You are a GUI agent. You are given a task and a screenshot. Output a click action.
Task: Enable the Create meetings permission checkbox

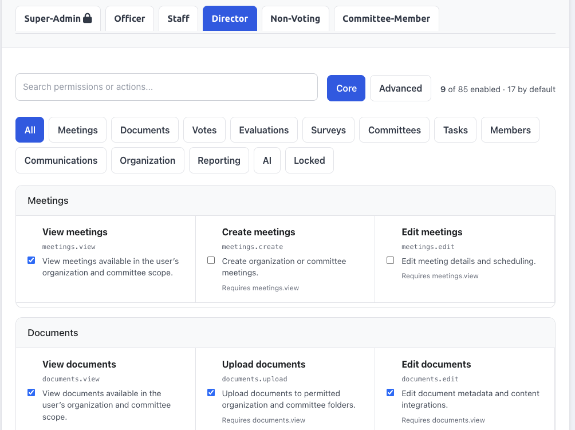211,261
